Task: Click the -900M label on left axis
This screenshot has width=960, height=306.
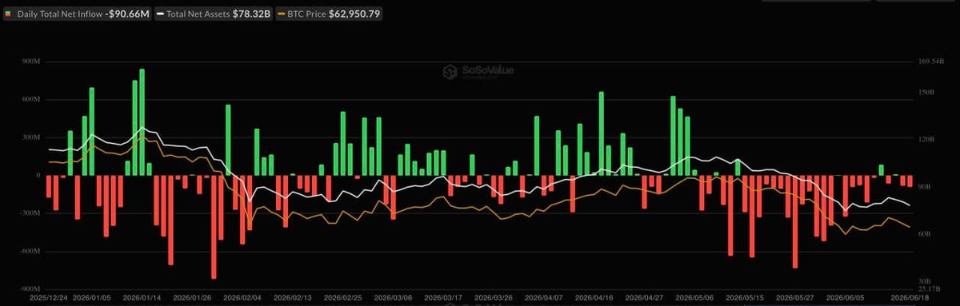Action: tap(30, 289)
